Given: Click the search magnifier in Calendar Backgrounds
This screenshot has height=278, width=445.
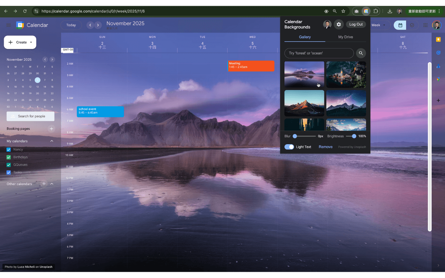Looking at the screenshot, I should [361, 53].
